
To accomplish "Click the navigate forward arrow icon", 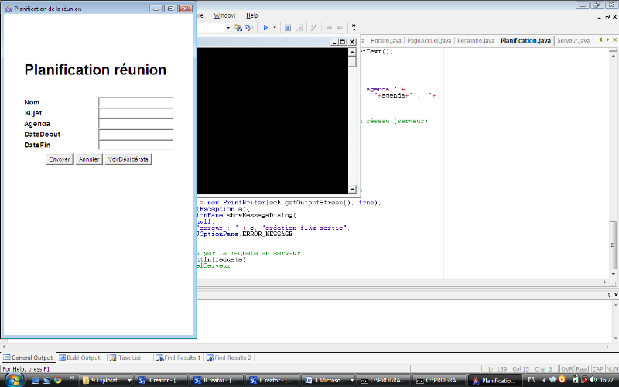I will pyautogui.click(x=340, y=27).
